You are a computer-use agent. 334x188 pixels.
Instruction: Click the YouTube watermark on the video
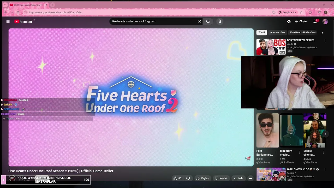(x=248, y=158)
